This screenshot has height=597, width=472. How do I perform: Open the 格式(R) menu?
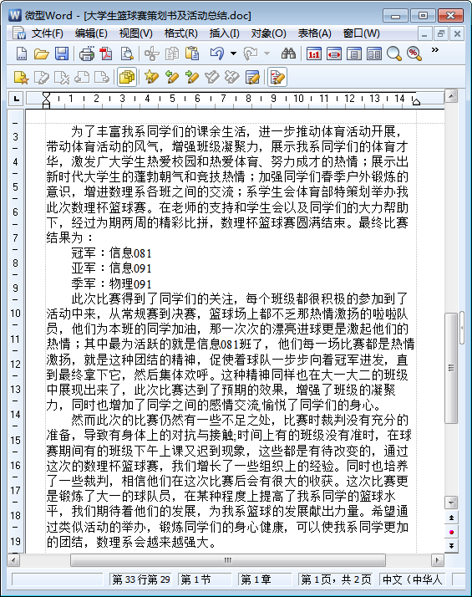point(180,33)
